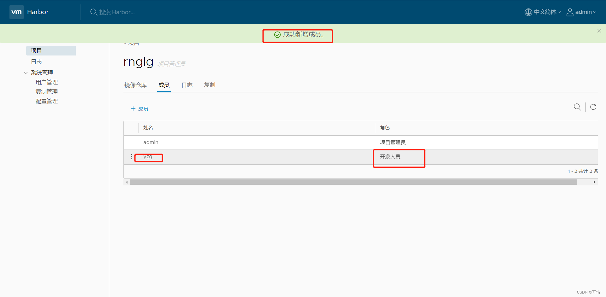The image size is (606, 297).
Task: Click the refresh members icon
Action: coord(593,107)
